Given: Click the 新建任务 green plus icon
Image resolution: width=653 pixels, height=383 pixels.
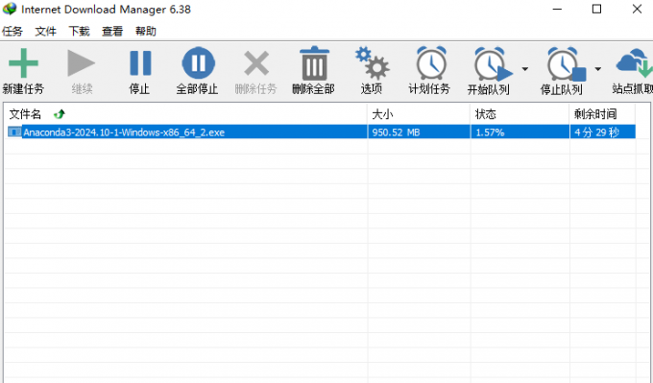Looking at the screenshot, I should (x=23, y=63).
